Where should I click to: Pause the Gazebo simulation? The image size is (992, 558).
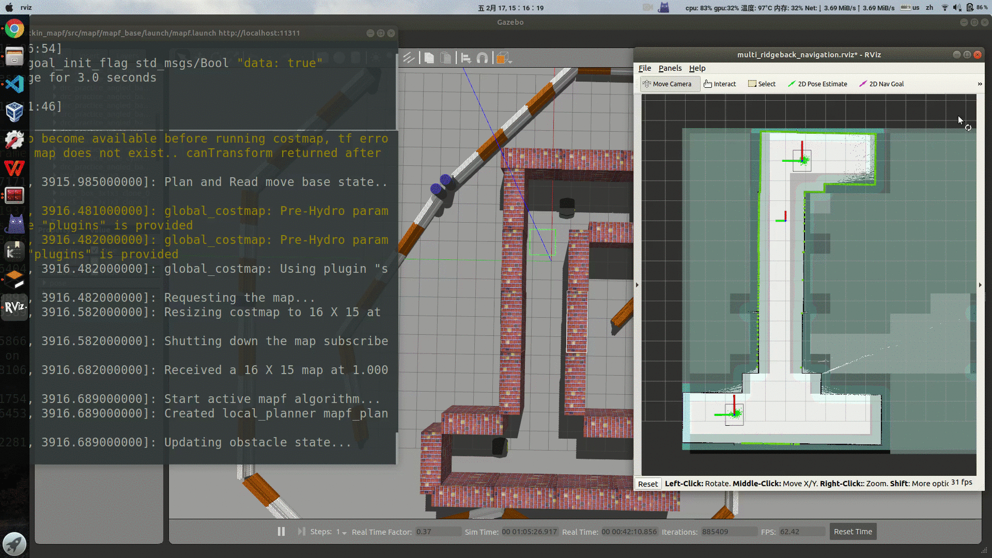(x=281, y=532)
